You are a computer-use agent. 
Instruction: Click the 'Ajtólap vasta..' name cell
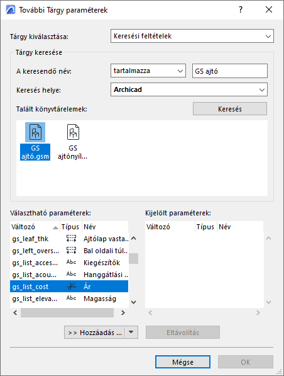coord(106,239)
